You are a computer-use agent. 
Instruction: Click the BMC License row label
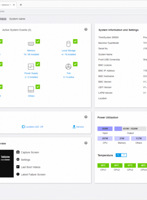pyautogui.click(x=105, y=65)
